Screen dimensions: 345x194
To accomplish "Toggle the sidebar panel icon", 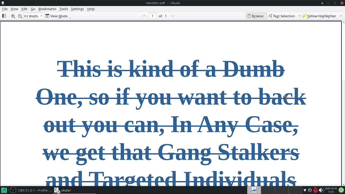I will pyautogui.click(x=4, y=16).
